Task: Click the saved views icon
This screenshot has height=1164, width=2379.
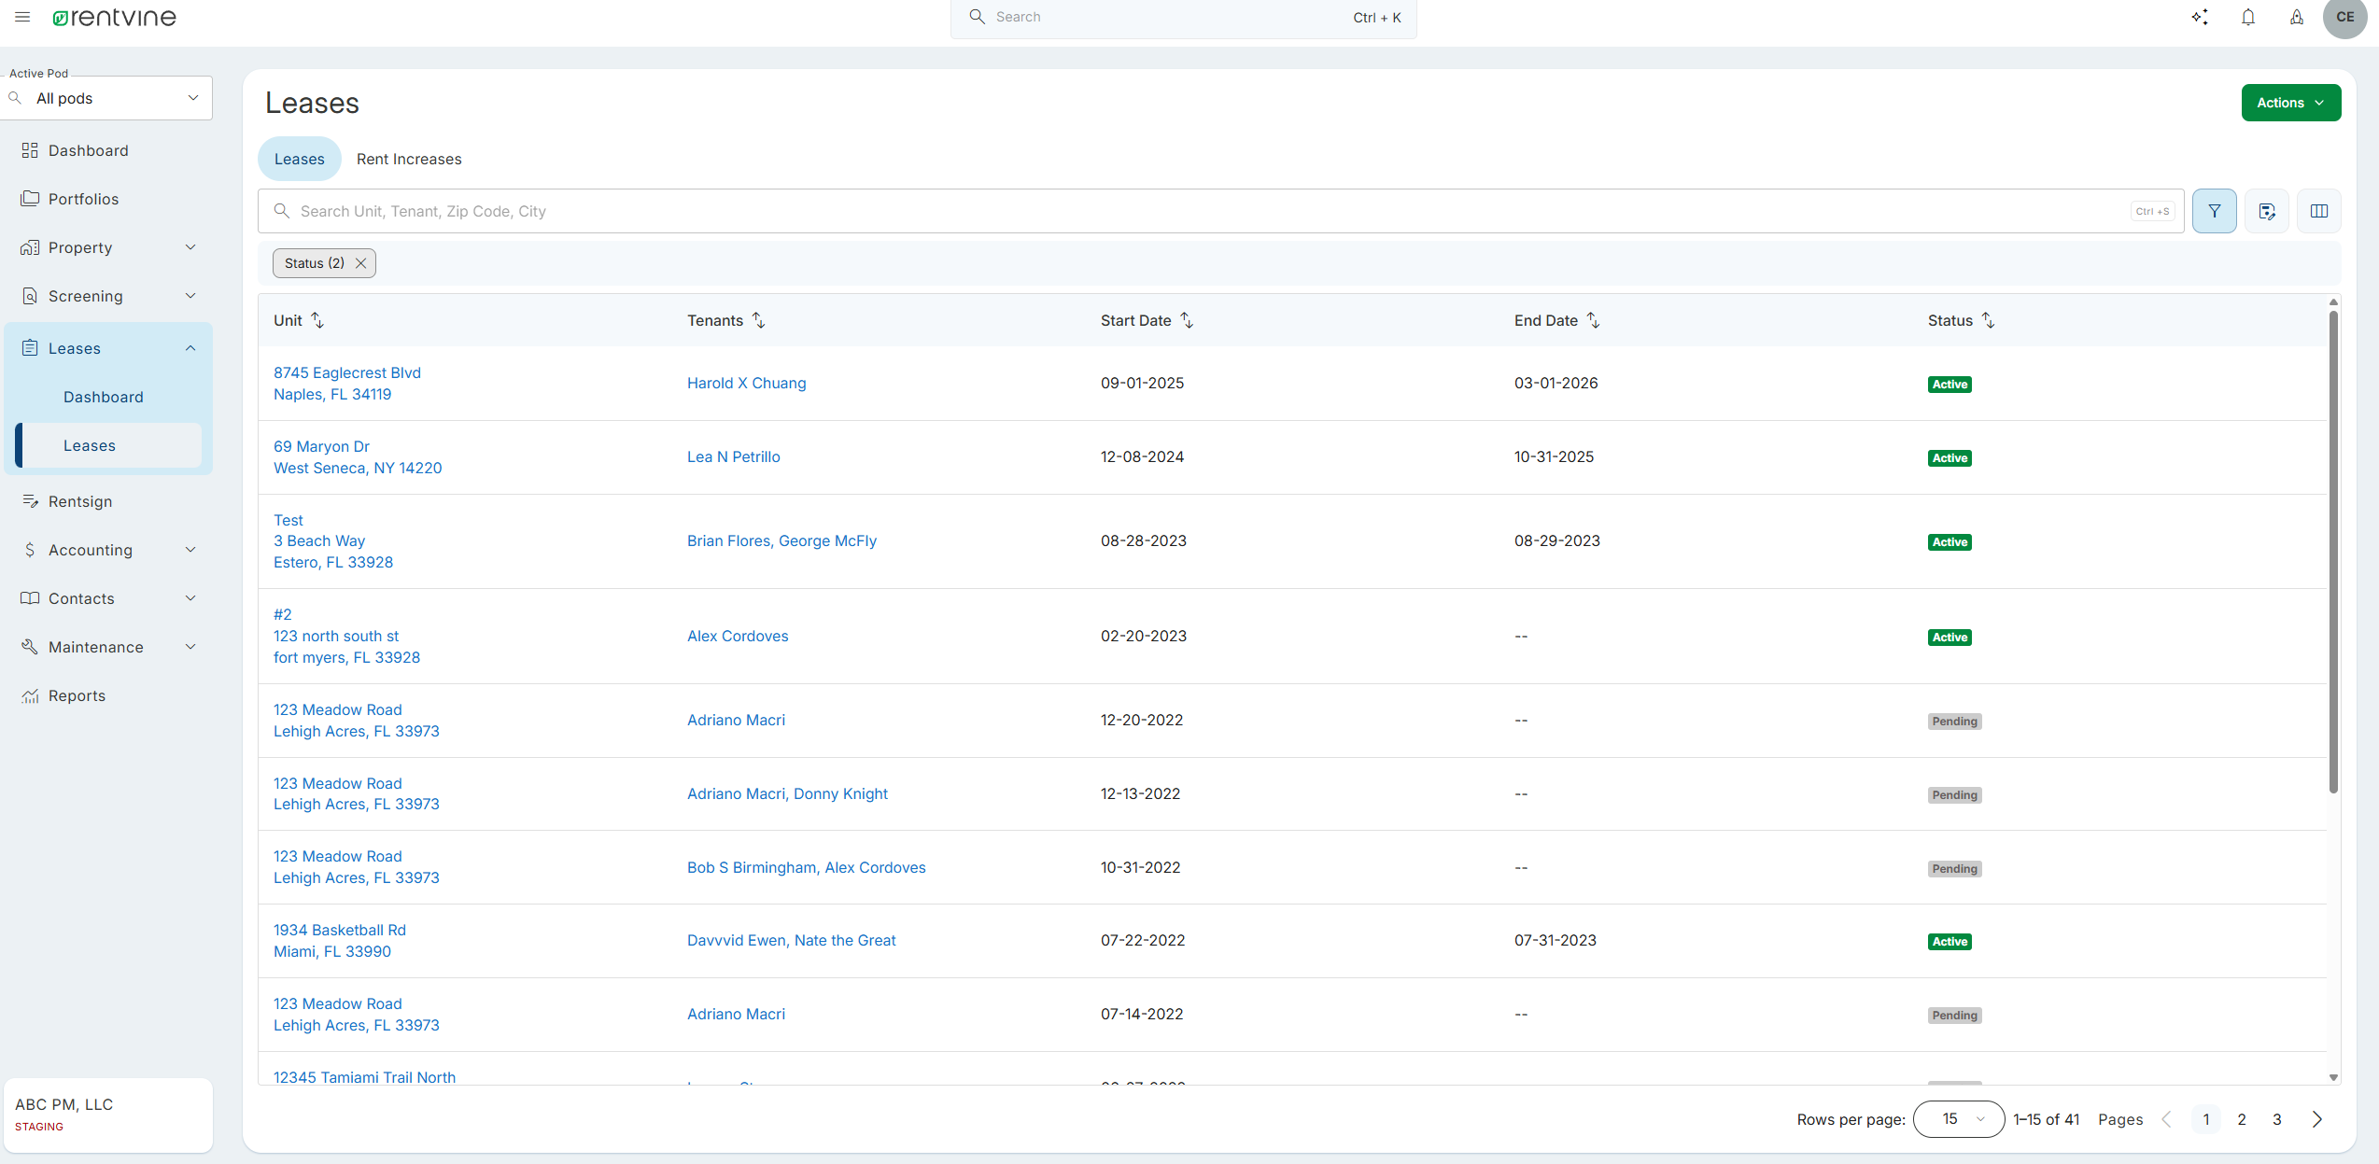Action: pos(2266,211)
